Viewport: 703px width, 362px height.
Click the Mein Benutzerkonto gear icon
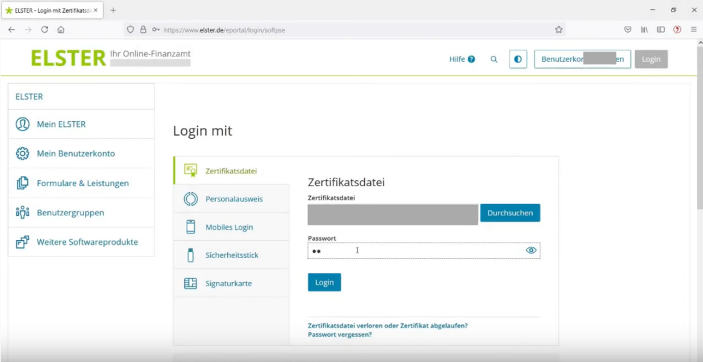coord(22,153)
